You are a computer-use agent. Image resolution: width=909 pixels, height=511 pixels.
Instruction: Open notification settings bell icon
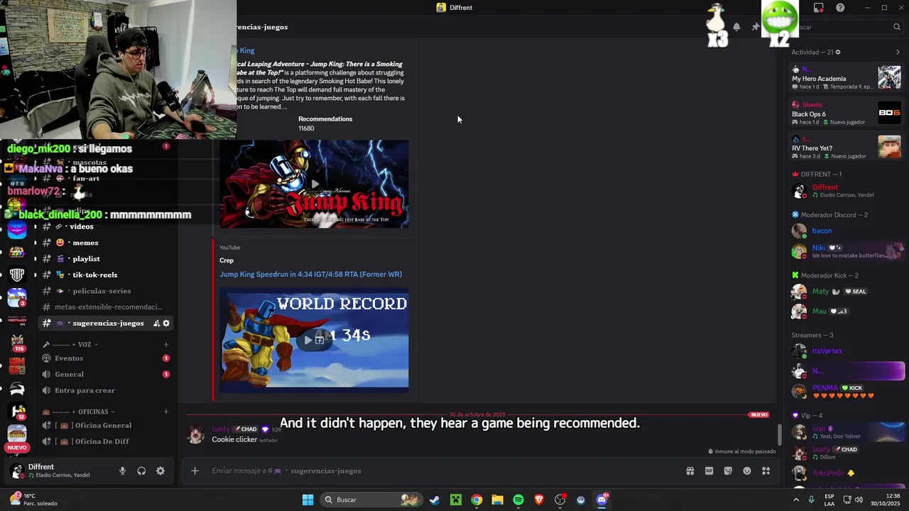[x=736, y=27]
